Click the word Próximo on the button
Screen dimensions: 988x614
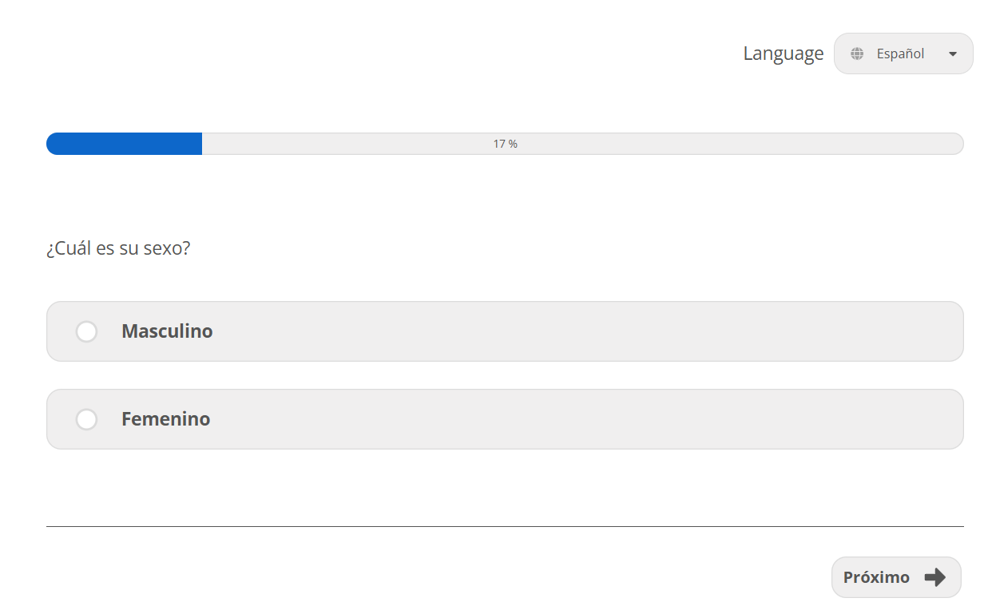[x=876, y=577]
